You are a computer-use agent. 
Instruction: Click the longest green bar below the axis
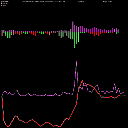[75, 40]
